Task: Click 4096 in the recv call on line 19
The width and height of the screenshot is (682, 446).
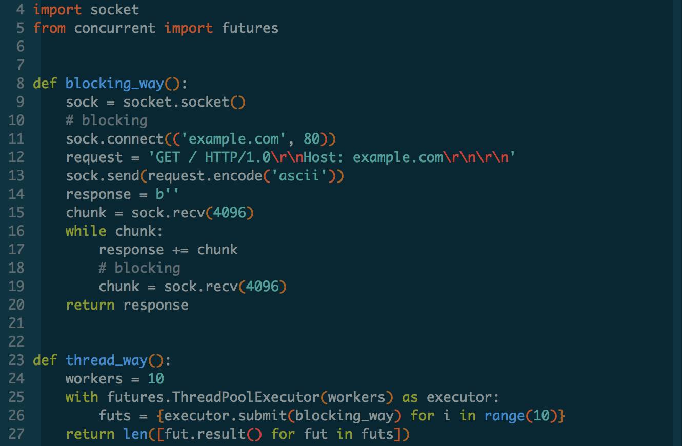Action: (262, 287)
